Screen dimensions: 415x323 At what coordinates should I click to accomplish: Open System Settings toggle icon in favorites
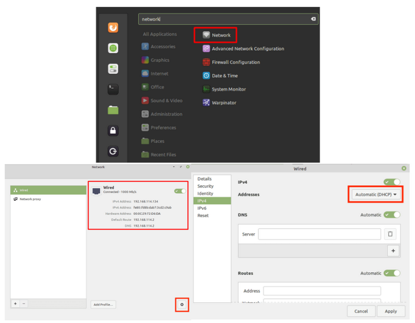coord(113,69)
